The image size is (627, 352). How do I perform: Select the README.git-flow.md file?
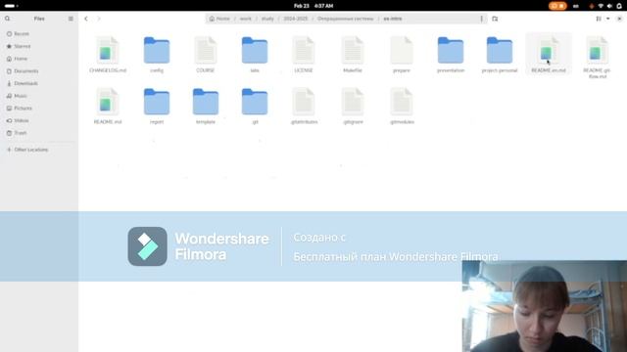click(598, 58)
